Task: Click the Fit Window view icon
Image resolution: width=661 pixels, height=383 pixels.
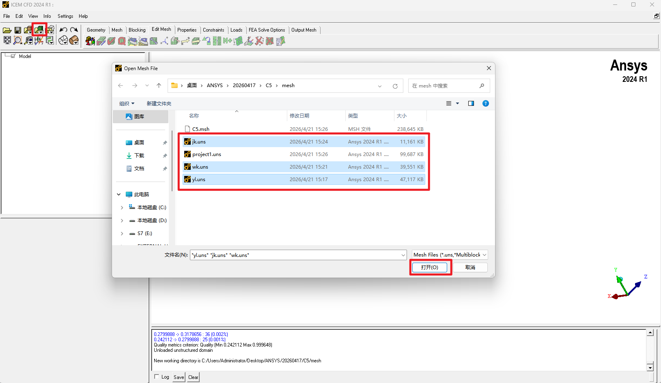Action: pyautogui.click(x=7, y=40)
